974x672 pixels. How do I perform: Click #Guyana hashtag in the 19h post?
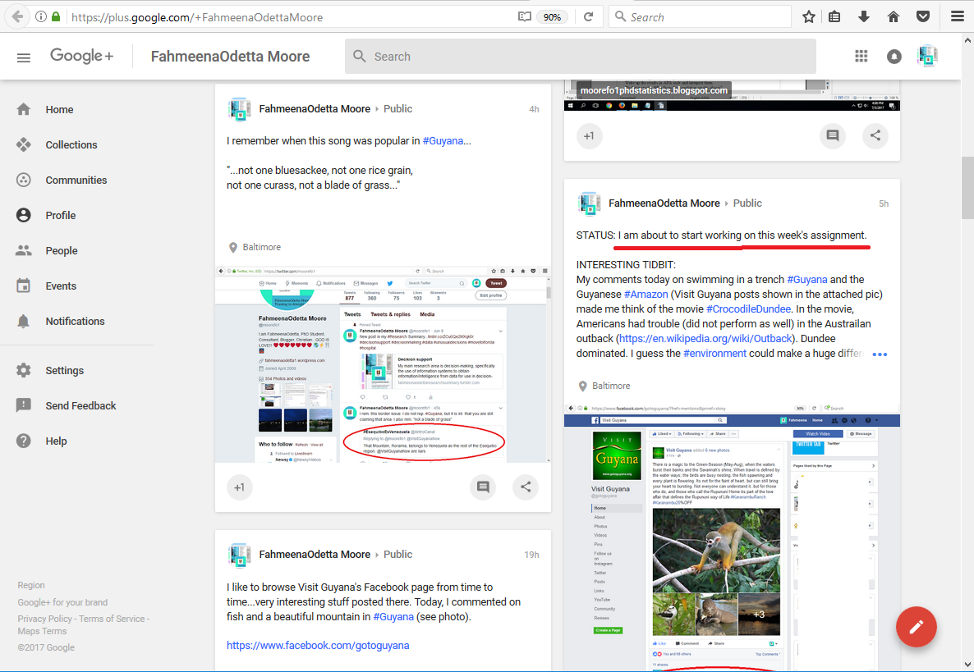pyautogui.click(x=393, y=617)
